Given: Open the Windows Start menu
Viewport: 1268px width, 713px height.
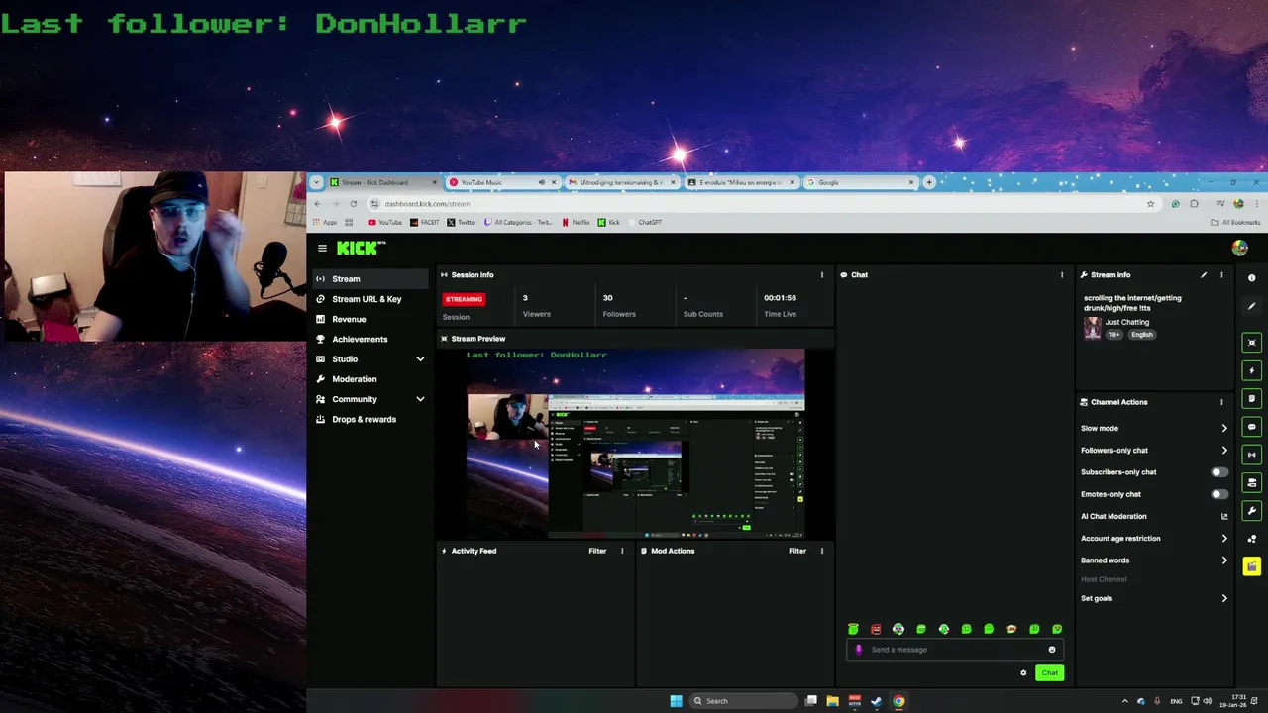Looking at the screenshot, I should [676, 701].
